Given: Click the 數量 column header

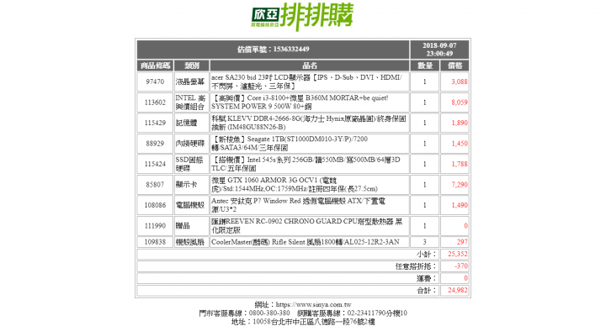Looking at the screenshot, I should (x=425, y=66).
